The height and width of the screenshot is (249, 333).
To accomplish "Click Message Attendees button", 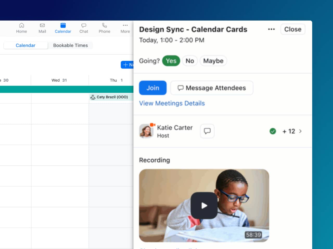I will point(212,88).
